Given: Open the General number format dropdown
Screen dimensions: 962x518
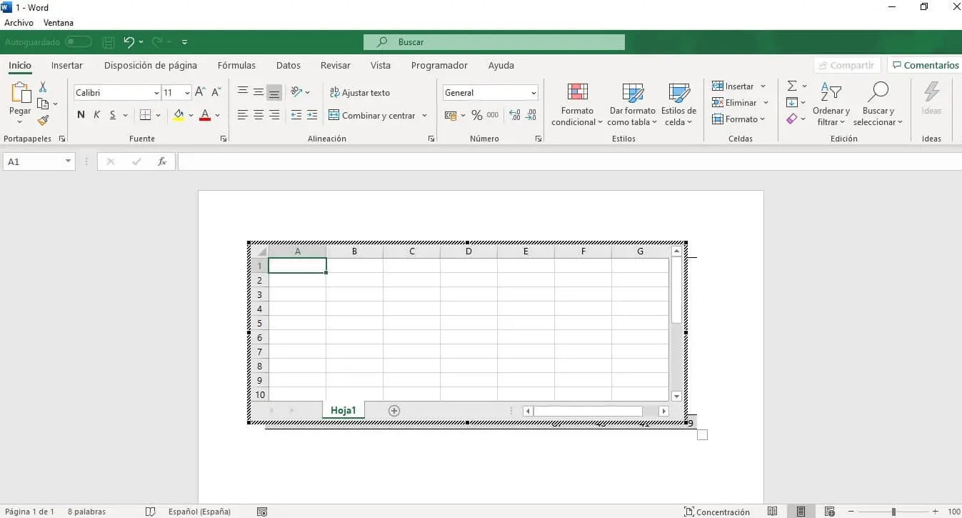Looking at the screenshot, I should click(533, 93).
